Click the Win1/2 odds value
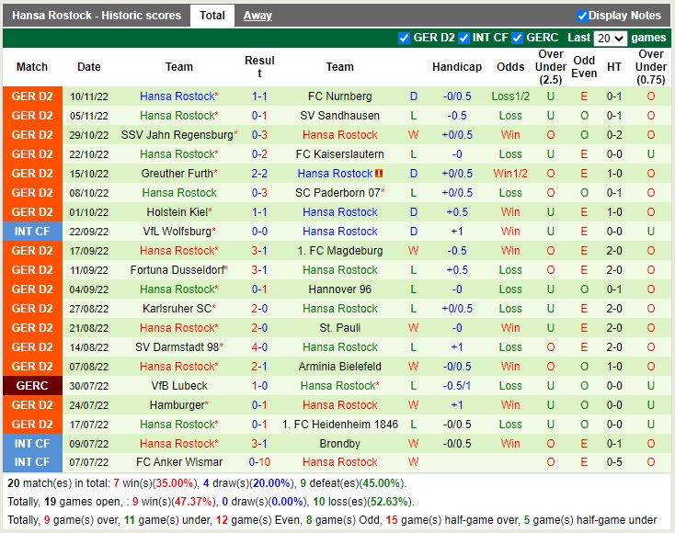The height and width of the screenshot is (533, 675). click(510, 174)
